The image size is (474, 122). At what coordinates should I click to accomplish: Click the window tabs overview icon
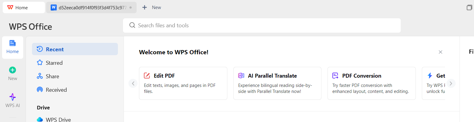tap(469, 7)
